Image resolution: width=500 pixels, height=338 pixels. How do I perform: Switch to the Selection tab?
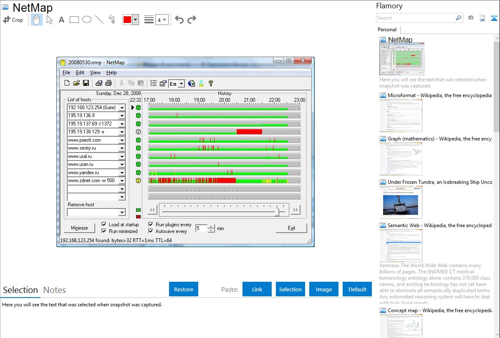pyautogui.click(x=20, y=290)
